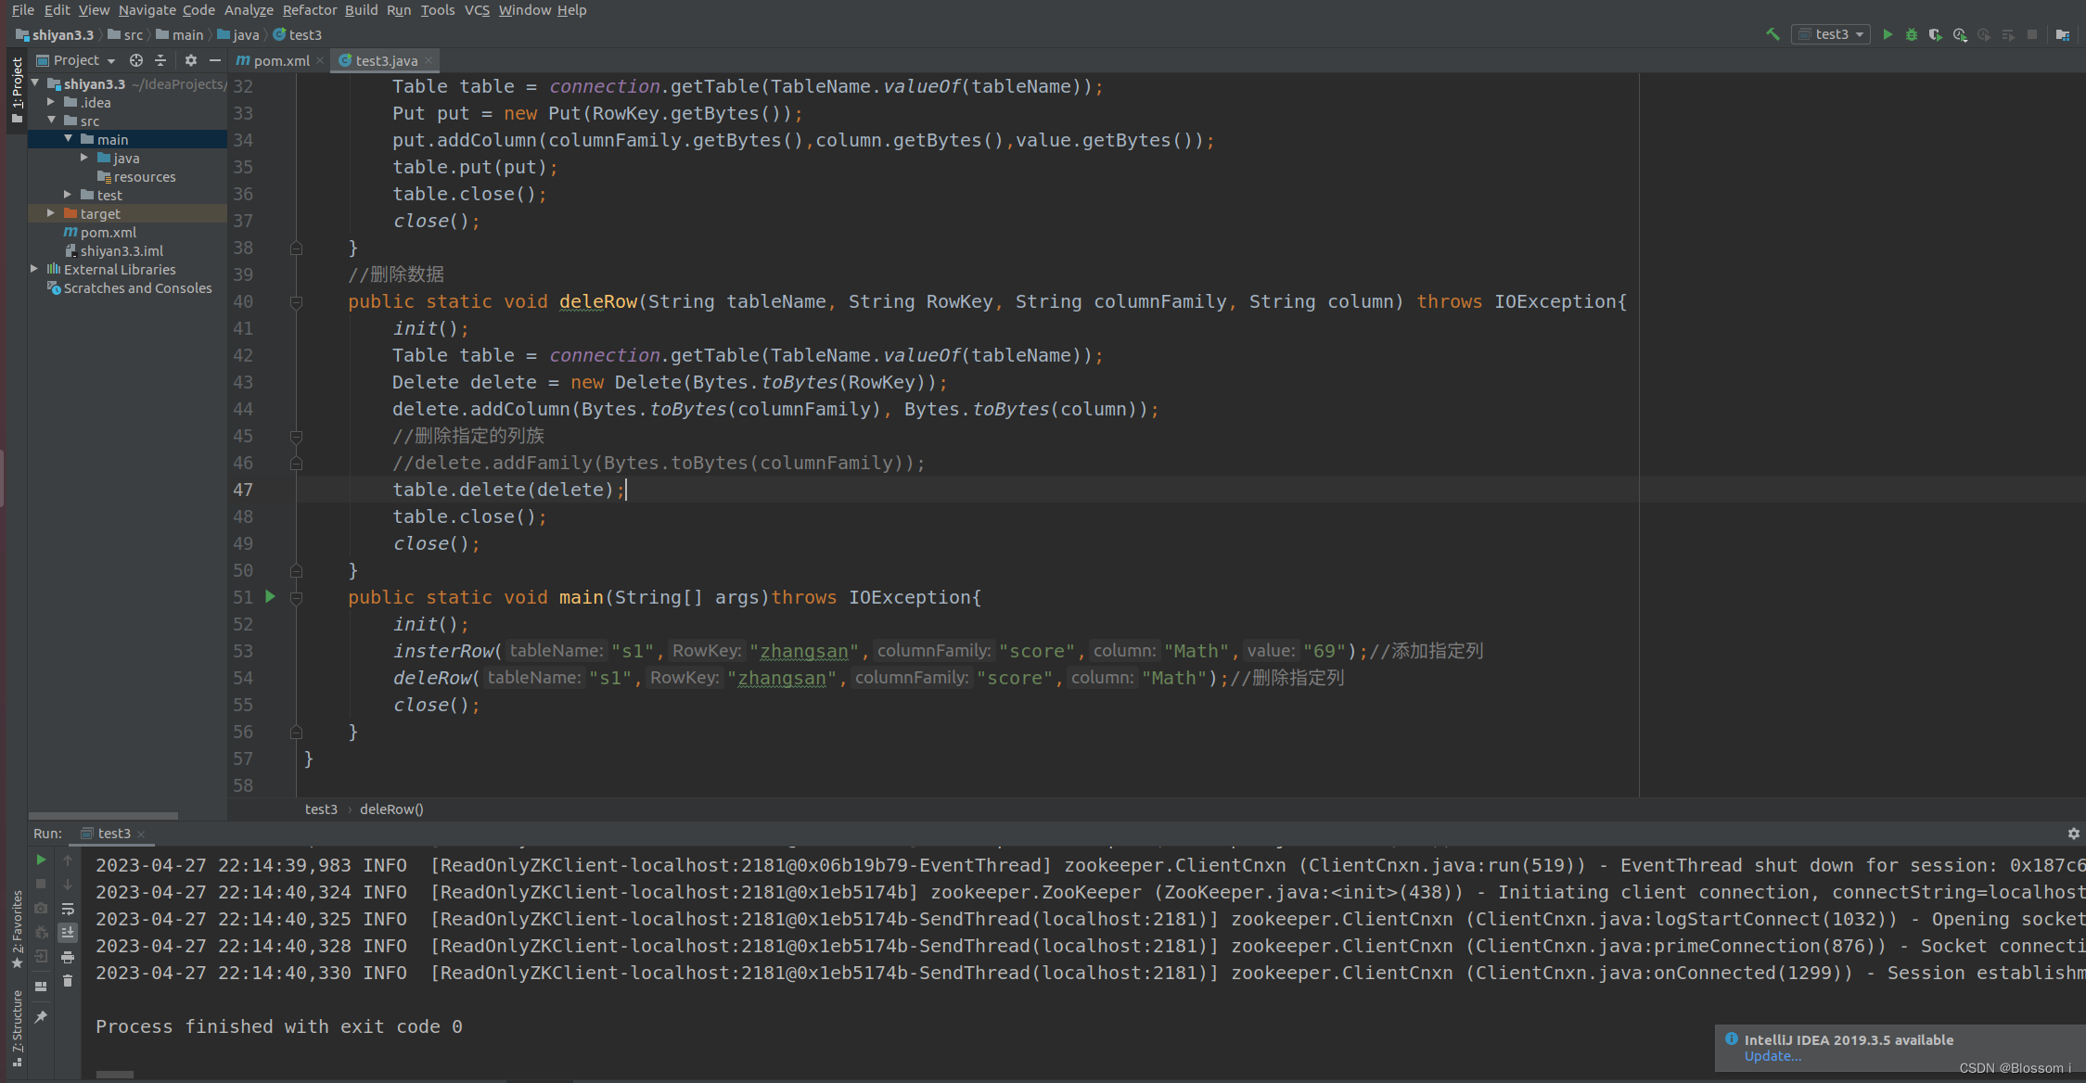Clear console with the trash icon

click(x=68, y=981)
